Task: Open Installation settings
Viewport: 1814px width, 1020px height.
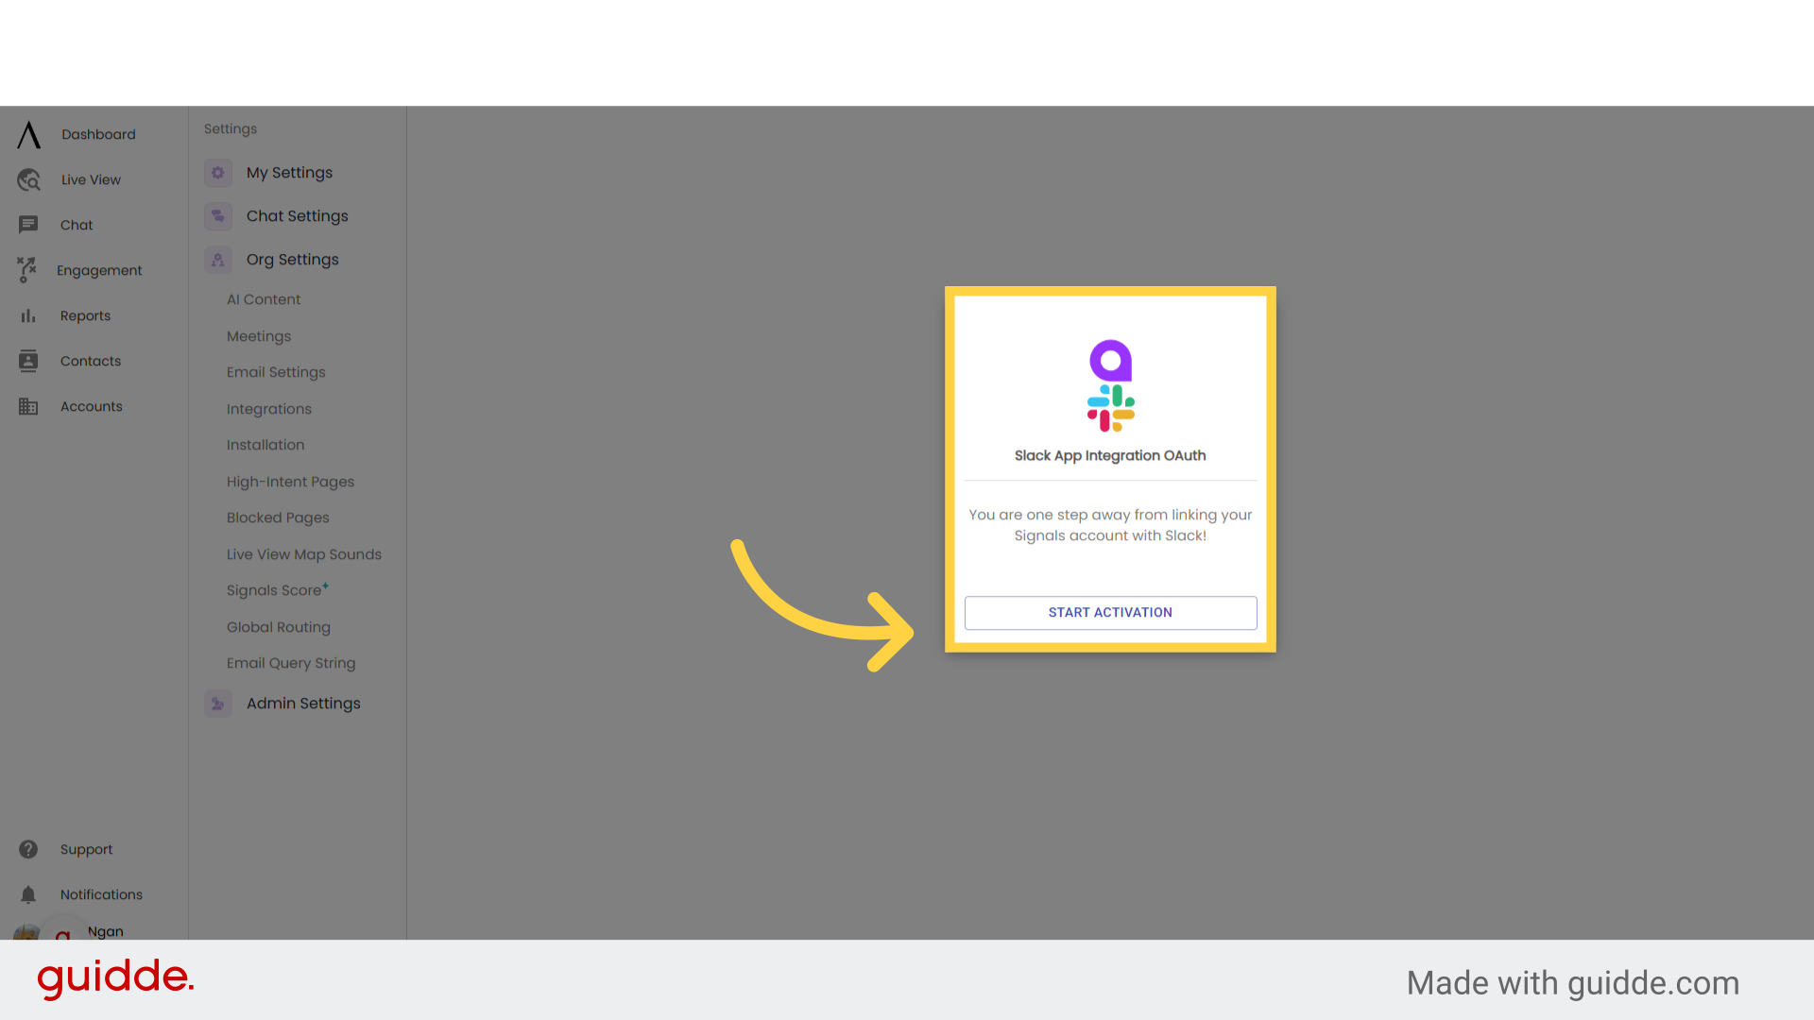Action: (x=265, y=445)
